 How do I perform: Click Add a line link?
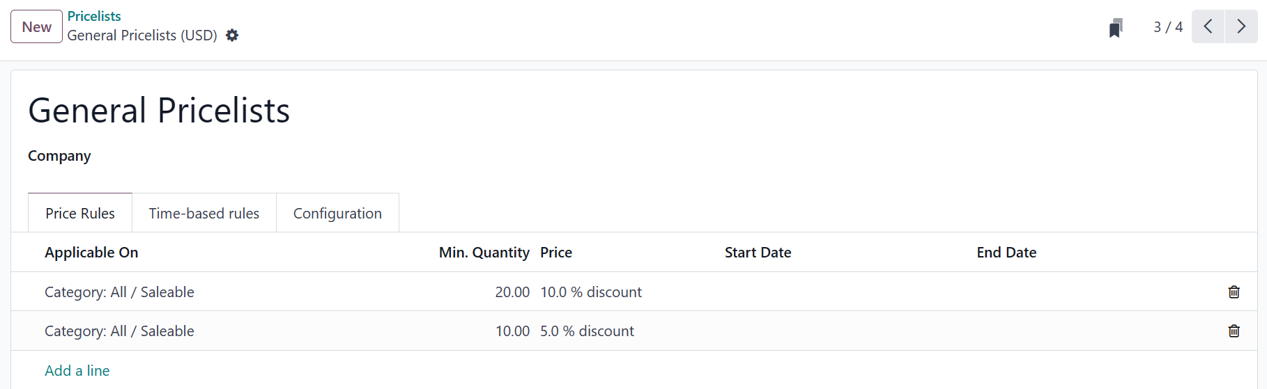[x=77, y=371]
